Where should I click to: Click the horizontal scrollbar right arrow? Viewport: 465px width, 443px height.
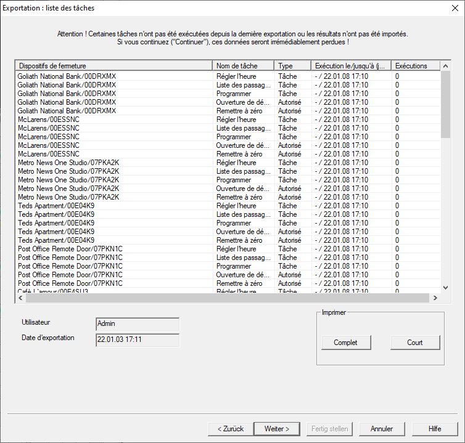(435, 298)
